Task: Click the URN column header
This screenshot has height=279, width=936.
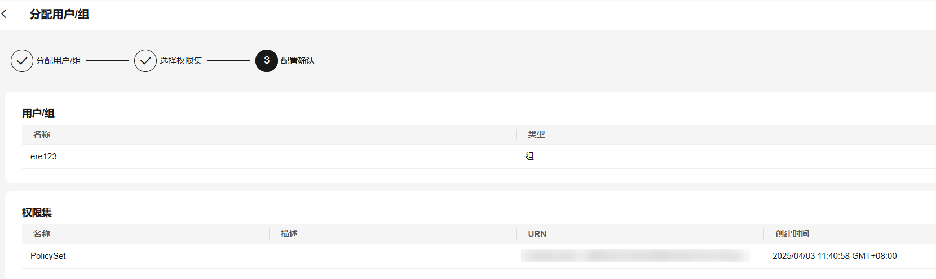Action: 537,234
